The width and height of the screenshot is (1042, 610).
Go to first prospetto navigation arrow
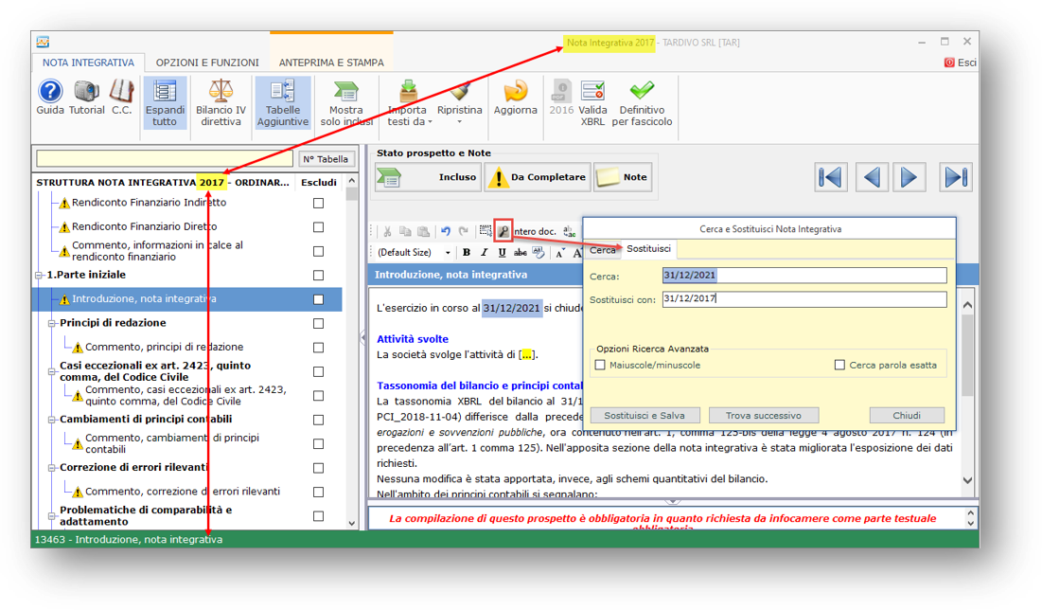pos(831,177)
